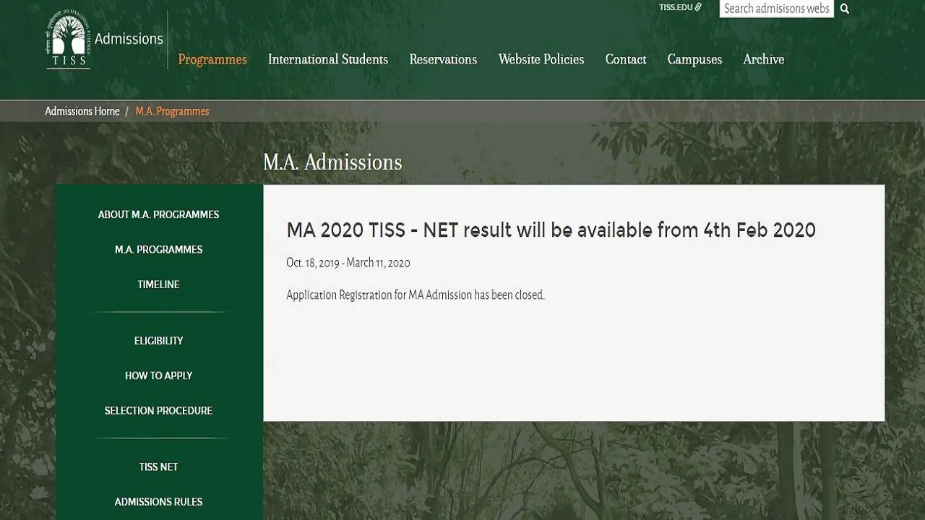The width and height of the screenshot is (925, 520).
Task: Open Admissions Rules sidebar link
Action: [x=158, y=502]
